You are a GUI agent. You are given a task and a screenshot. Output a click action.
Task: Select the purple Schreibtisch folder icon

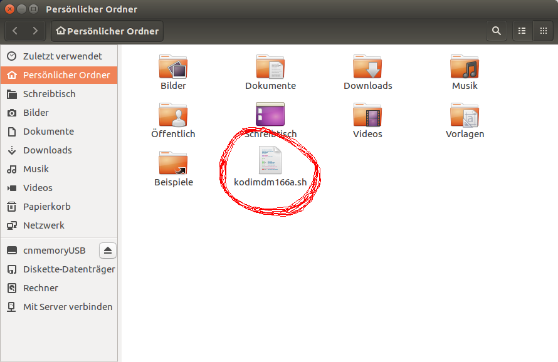pyautogui.click(x=270, y=114)
